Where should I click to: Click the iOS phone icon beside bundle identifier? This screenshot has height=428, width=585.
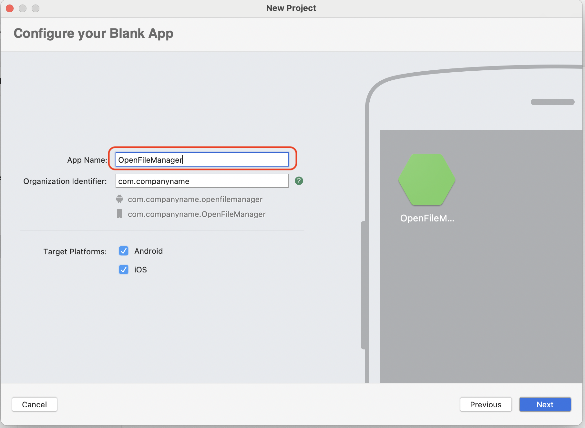(119, 214)
